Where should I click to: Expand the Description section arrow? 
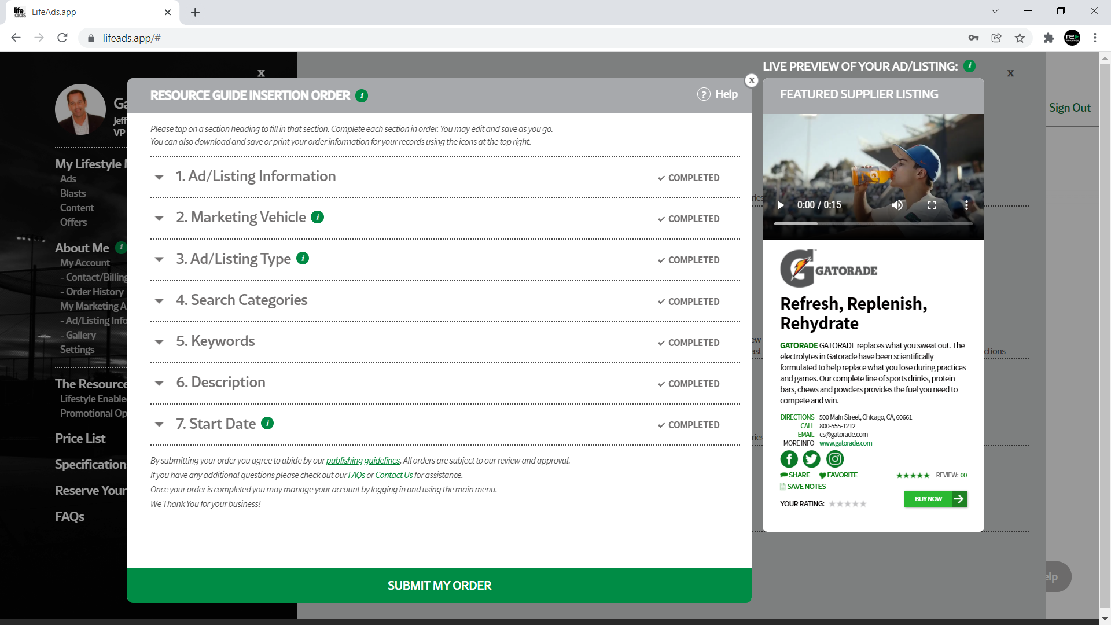[159, 383]
